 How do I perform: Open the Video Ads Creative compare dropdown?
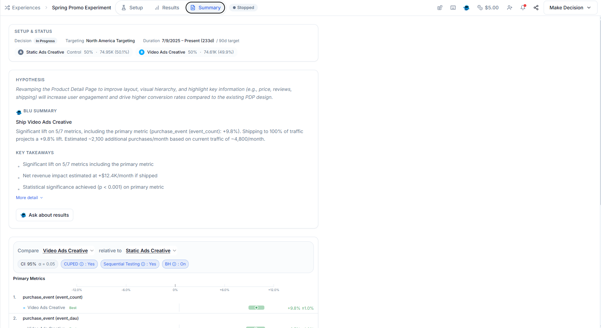(x=68, y=251)
